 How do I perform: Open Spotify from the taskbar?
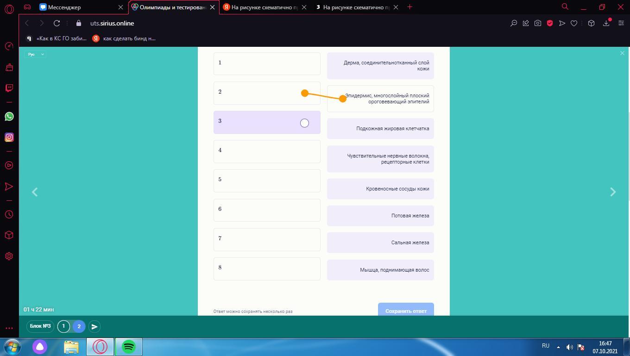coord(128,347)
